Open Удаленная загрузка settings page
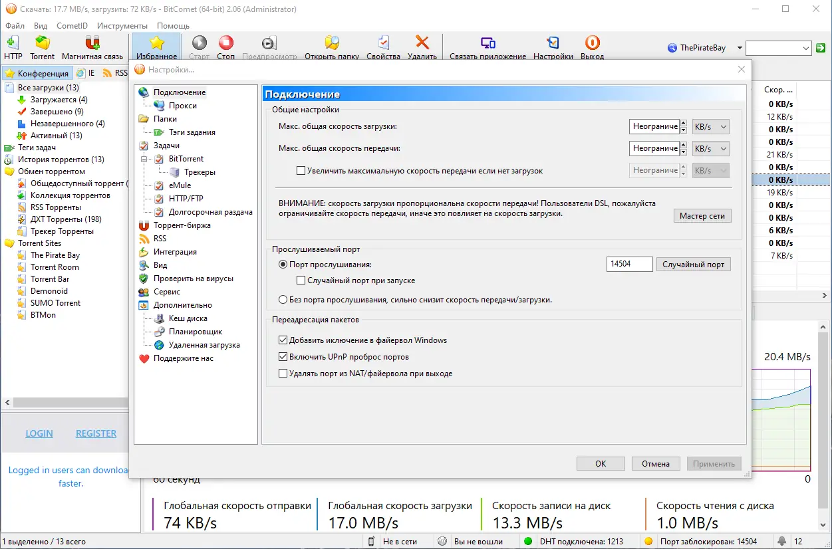832x549 pixels. coord(204,345)
